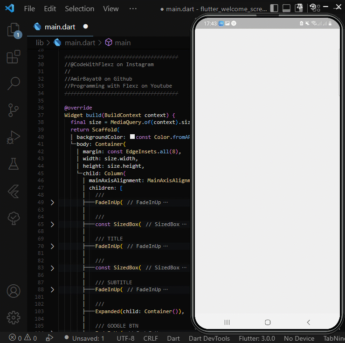Click line number 42 in the gutter
Image resolution: width=345 pixels, height=343 pixels.
point(41,151)
